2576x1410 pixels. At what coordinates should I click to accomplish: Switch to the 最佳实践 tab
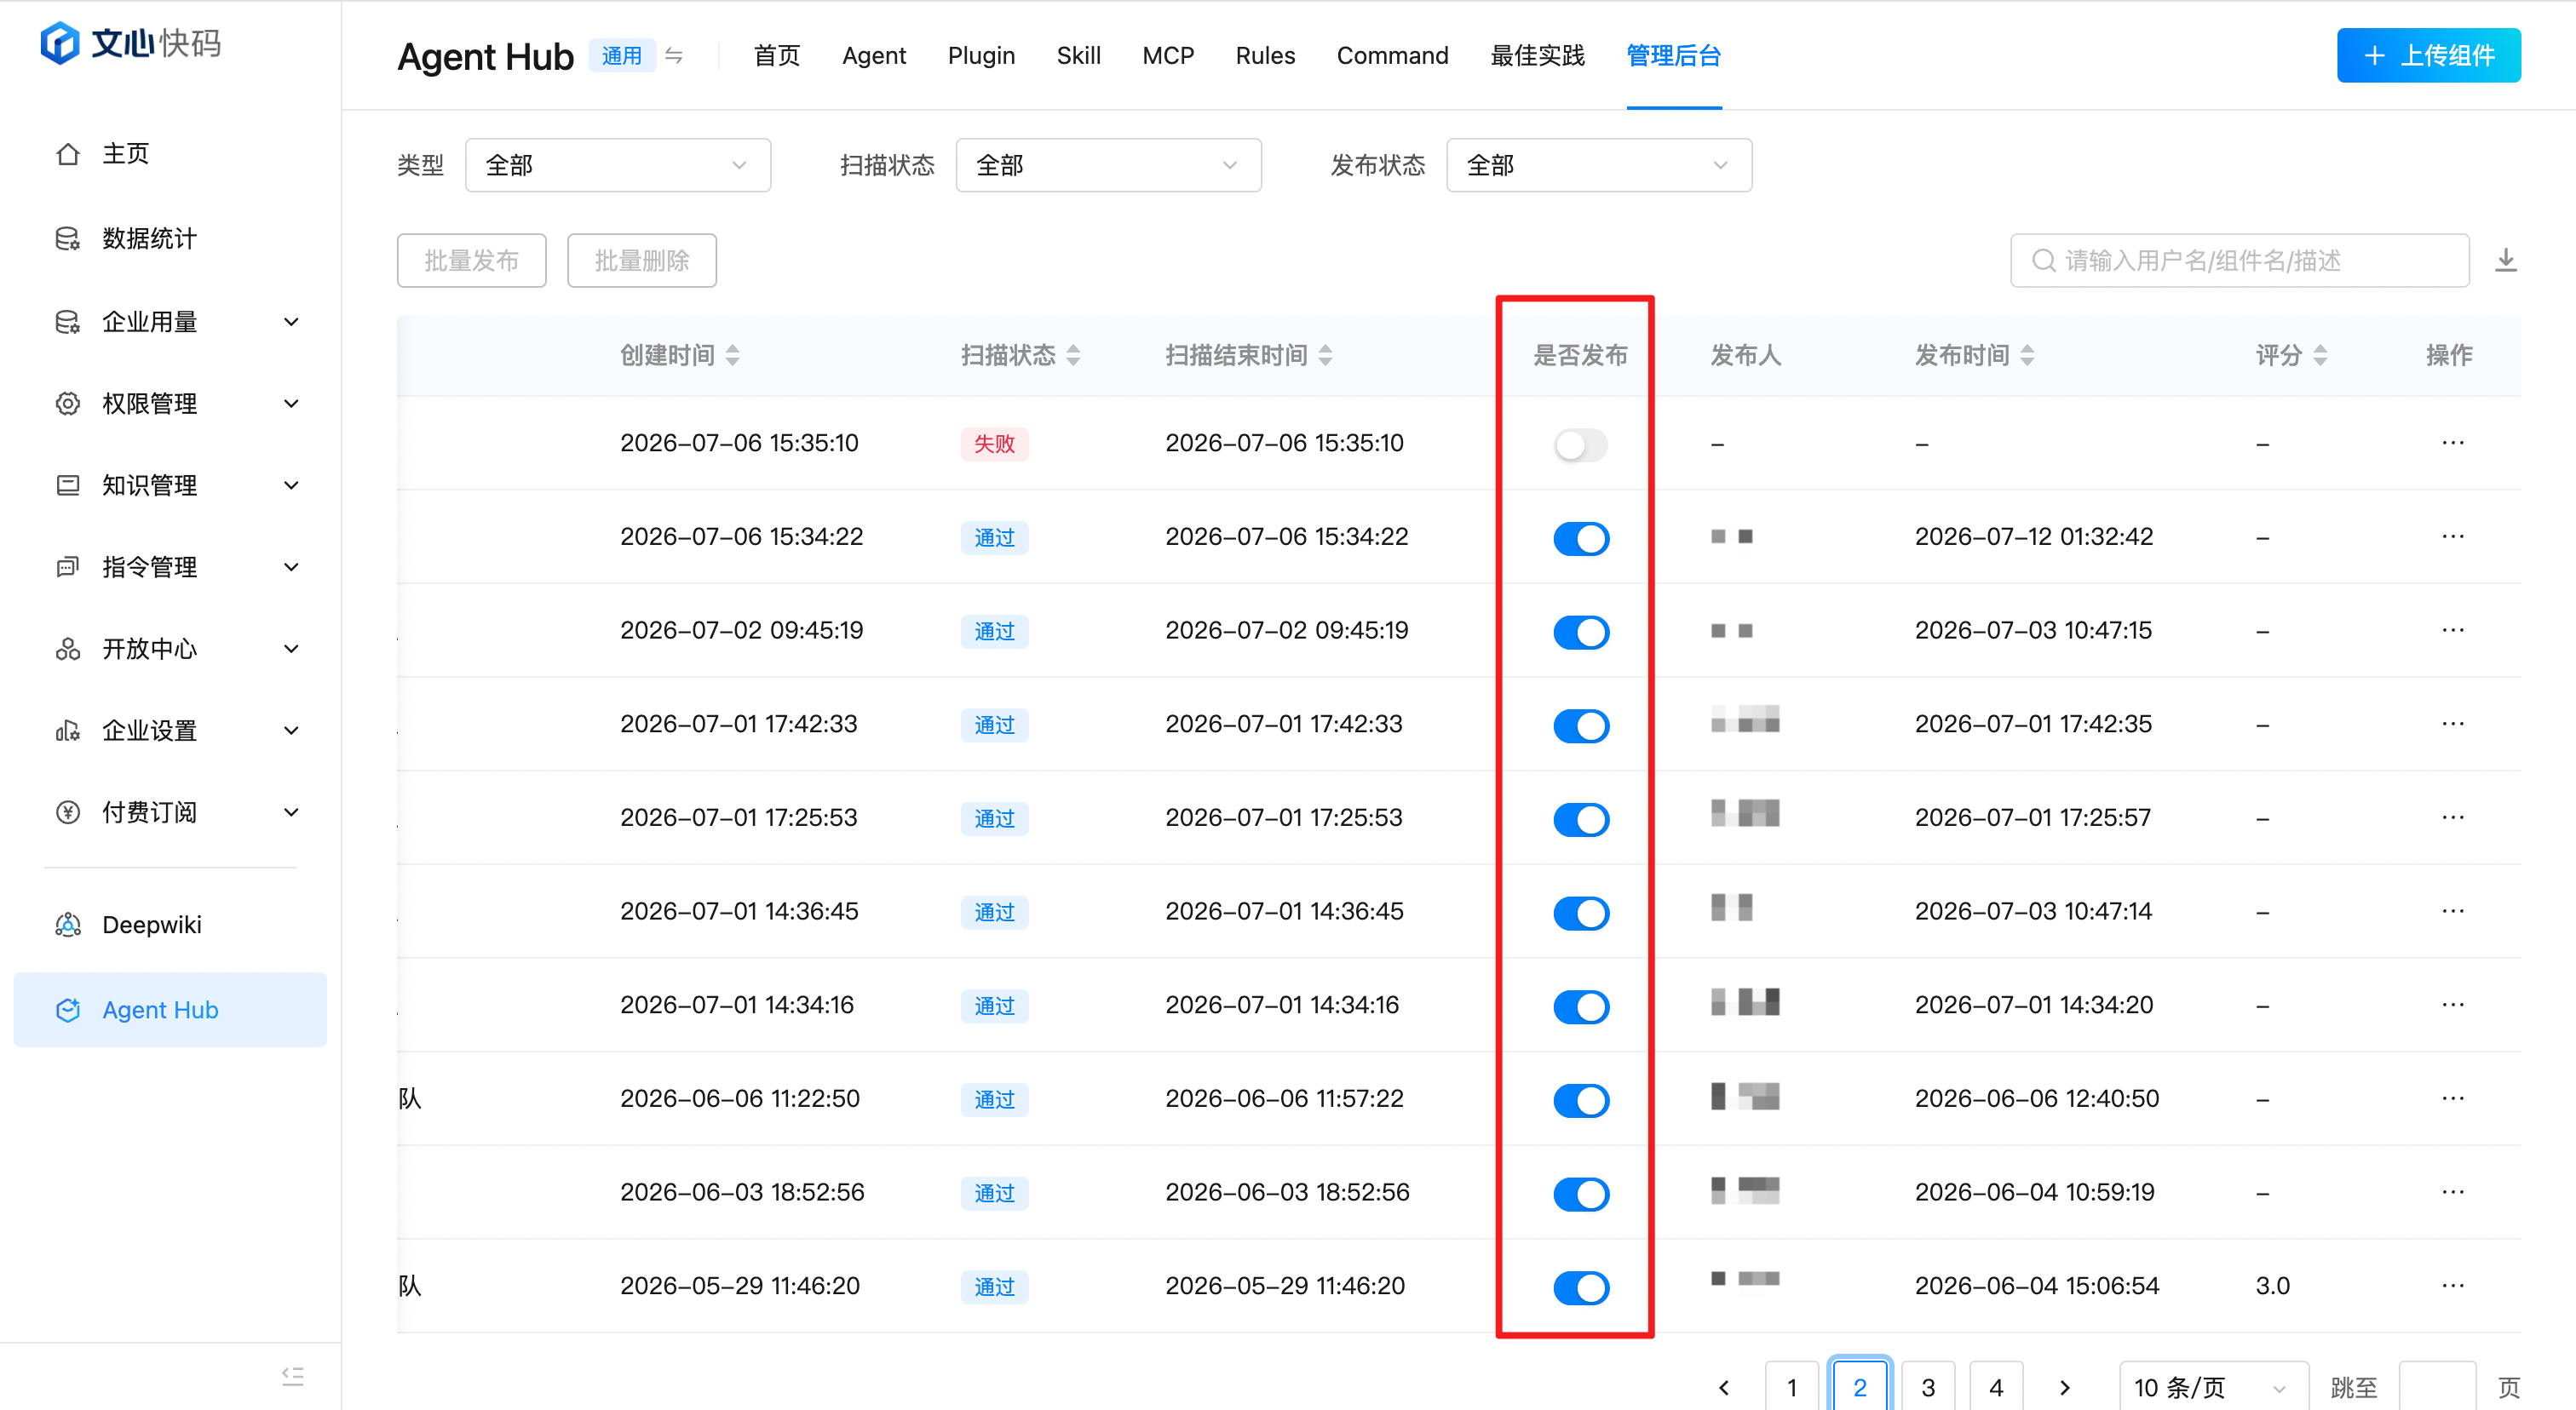pyautogui.click(x=1537, y=56)
